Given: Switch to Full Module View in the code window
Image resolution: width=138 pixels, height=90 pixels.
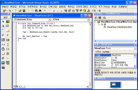Looking at the screenshot, I should click(17, 86).
